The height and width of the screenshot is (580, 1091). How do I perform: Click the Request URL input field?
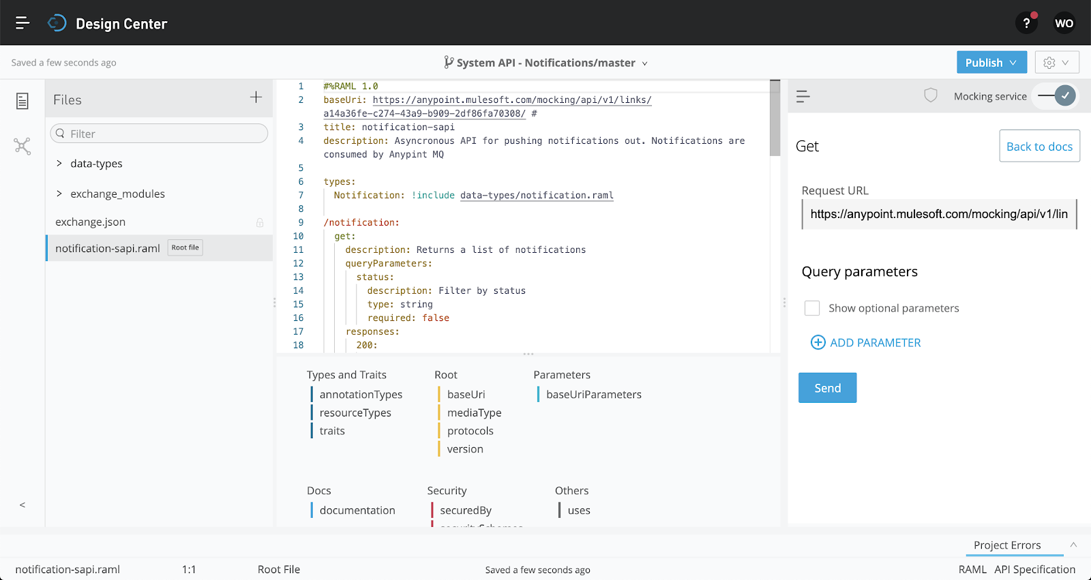click(938, 214)
